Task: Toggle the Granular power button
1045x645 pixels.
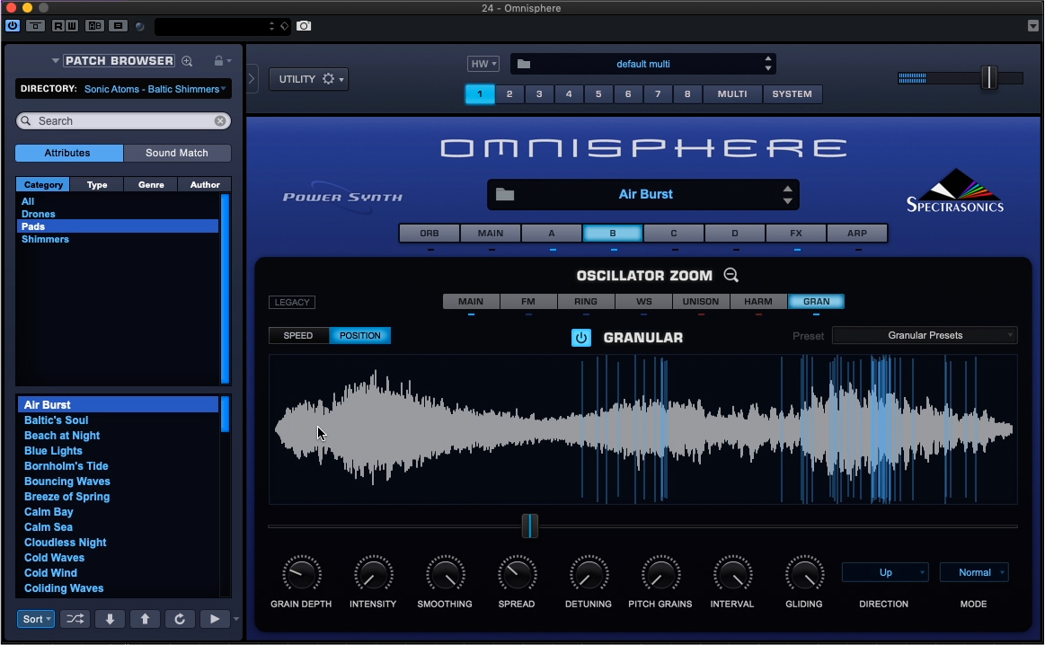Action: click(x=581, y=338)
